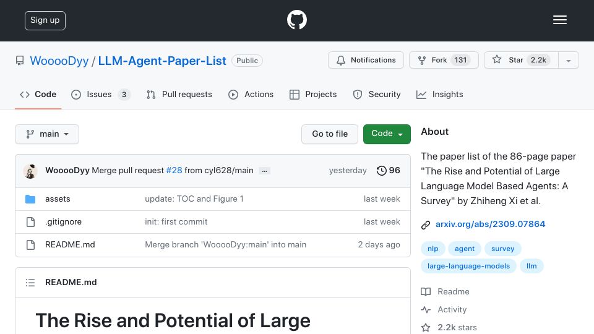This screenshot has height=334, width=594.
Task: Click the 'Public' visibility badge
Action: point(247,61)
